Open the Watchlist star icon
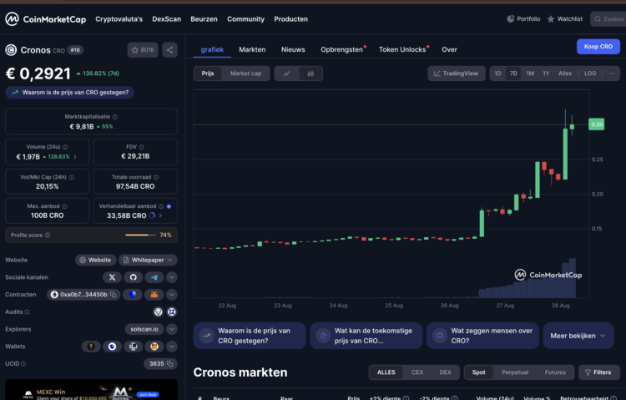 (x=551, y=18)
